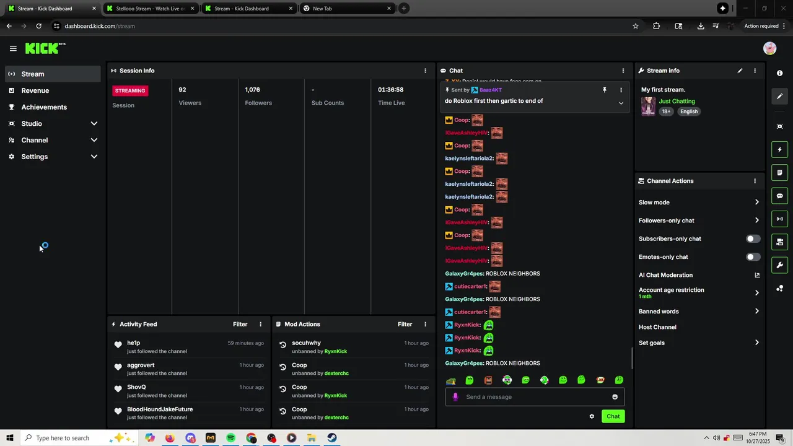Click BloodHoundJakeFuture in the Activity Feed

(x=160, y=409)
